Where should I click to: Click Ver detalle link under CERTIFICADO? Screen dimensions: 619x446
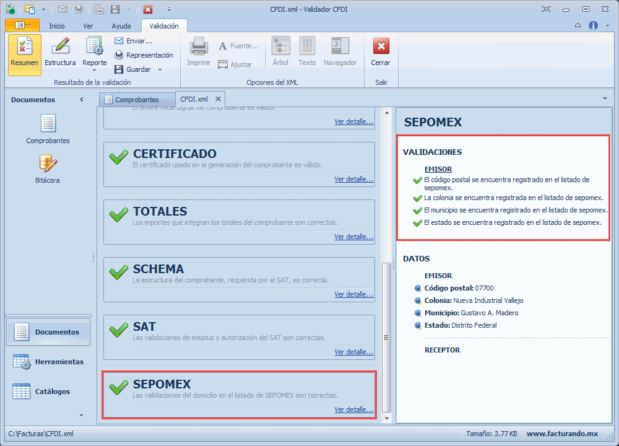pos(353,179)
